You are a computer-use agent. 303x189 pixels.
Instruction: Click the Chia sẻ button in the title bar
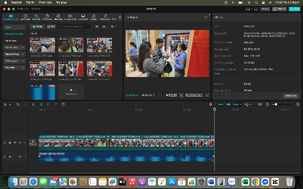(x=280, y=9)
